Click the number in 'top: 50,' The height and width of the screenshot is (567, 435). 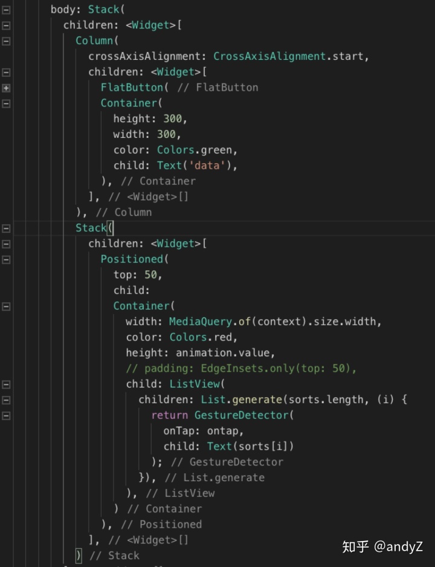pyautogui.click(x=150, y=275)
